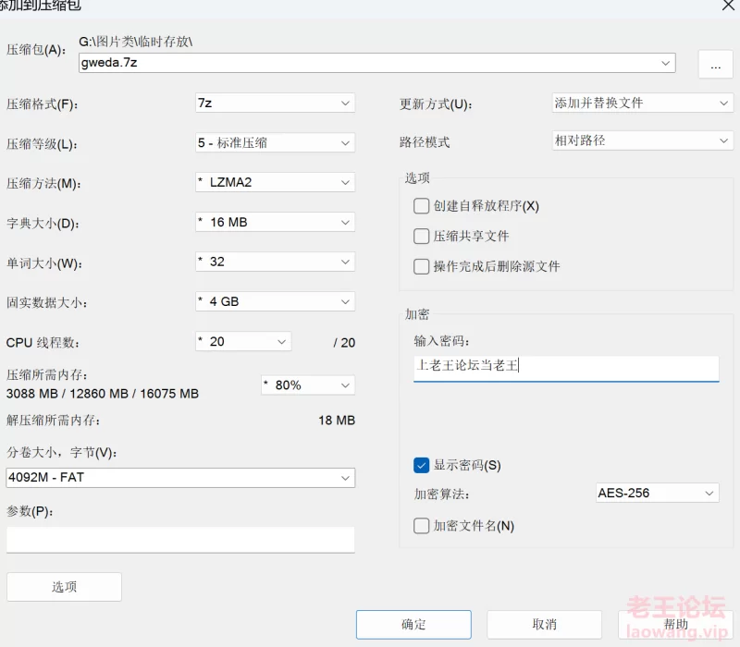
Task: Click the 压缩所需内存 value '3088 MB / 12860 MB / 16075 MB'
Action: (103, 394)
